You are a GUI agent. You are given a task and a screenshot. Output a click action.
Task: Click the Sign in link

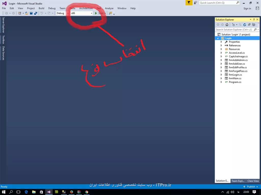[247, 8]
